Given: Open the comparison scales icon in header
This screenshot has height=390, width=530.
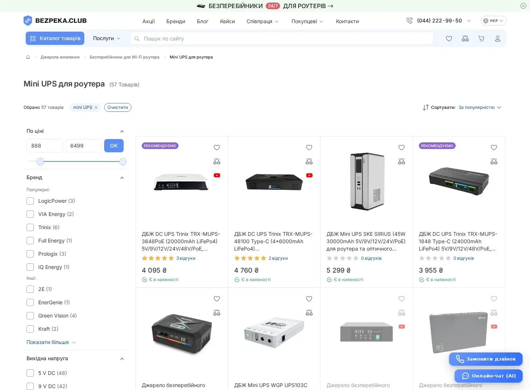Looking at the screenshot, I should pos(465,39).
